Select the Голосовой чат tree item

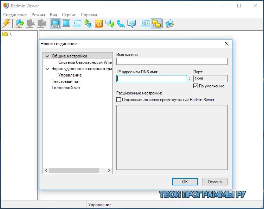point(66,88)
